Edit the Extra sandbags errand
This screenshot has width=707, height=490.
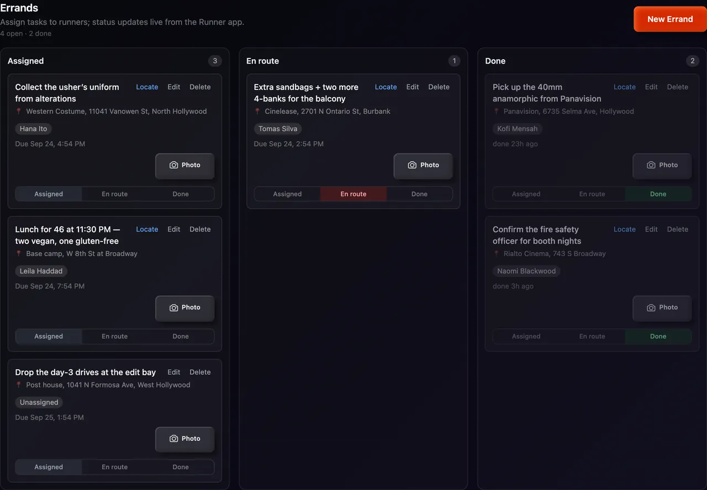click(413, 87)
